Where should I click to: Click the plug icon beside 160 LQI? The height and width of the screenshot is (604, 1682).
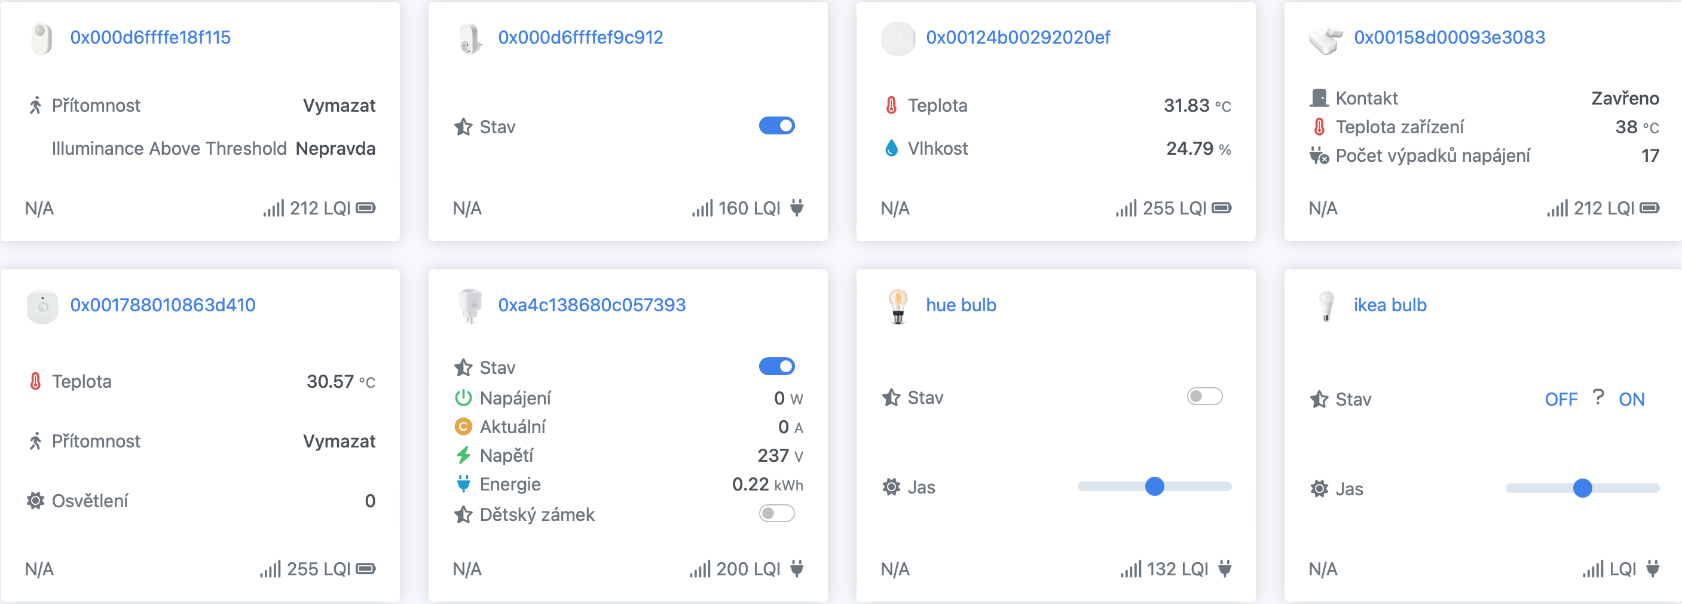(797, 208)
